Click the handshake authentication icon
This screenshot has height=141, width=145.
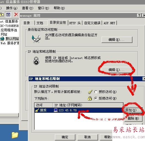[36, 39]
